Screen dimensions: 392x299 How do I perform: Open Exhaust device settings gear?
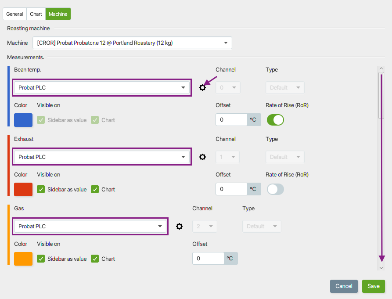(202, 157)
